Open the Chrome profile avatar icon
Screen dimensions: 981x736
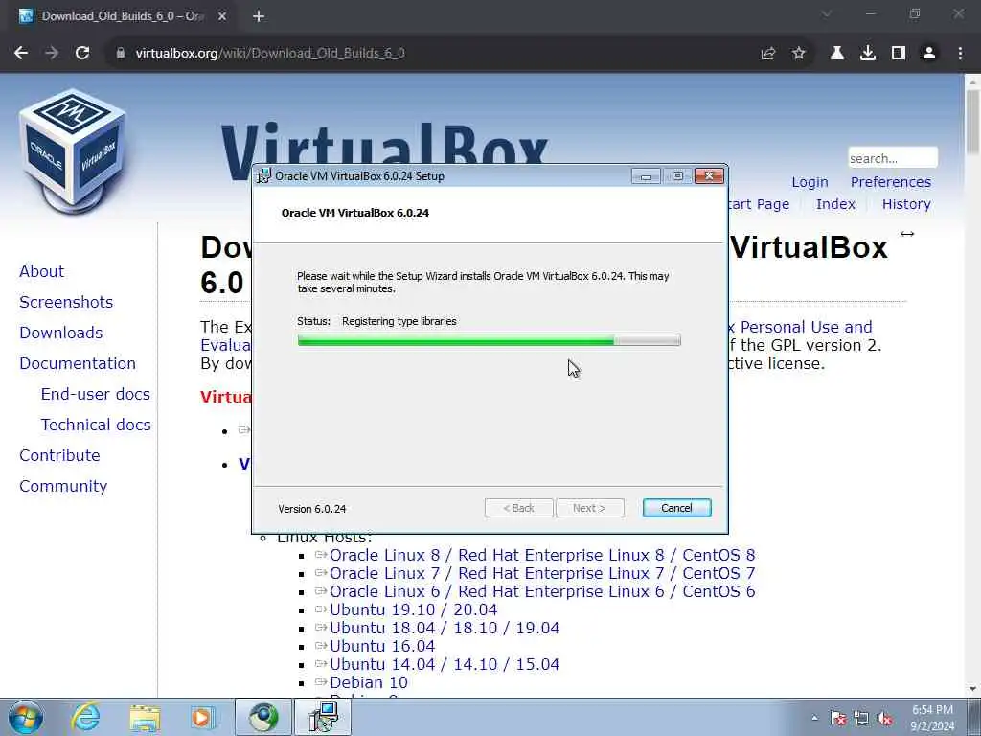pos(928,54)
